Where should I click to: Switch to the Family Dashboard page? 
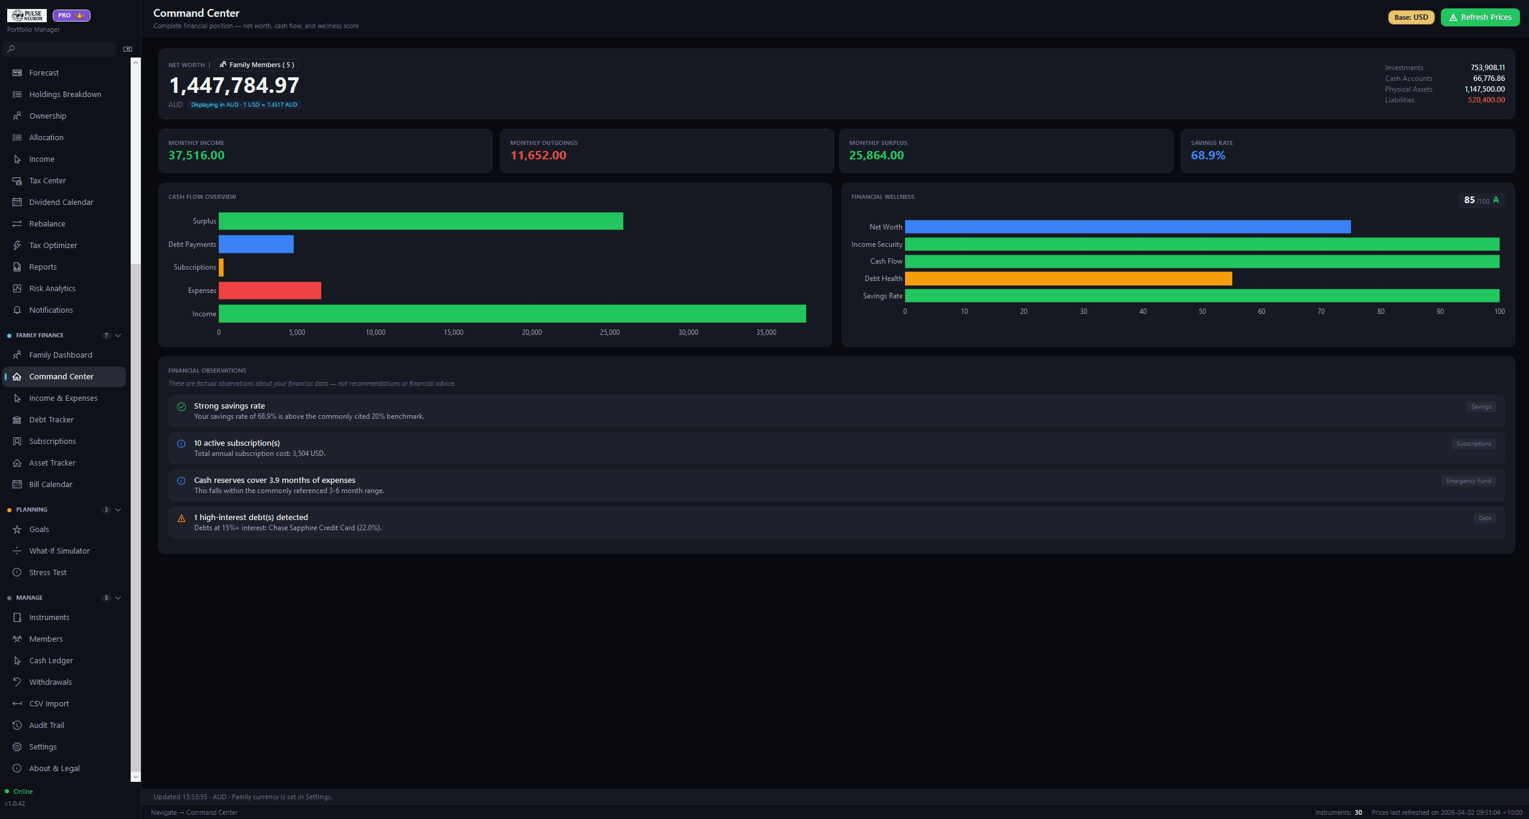coord(60,355)
